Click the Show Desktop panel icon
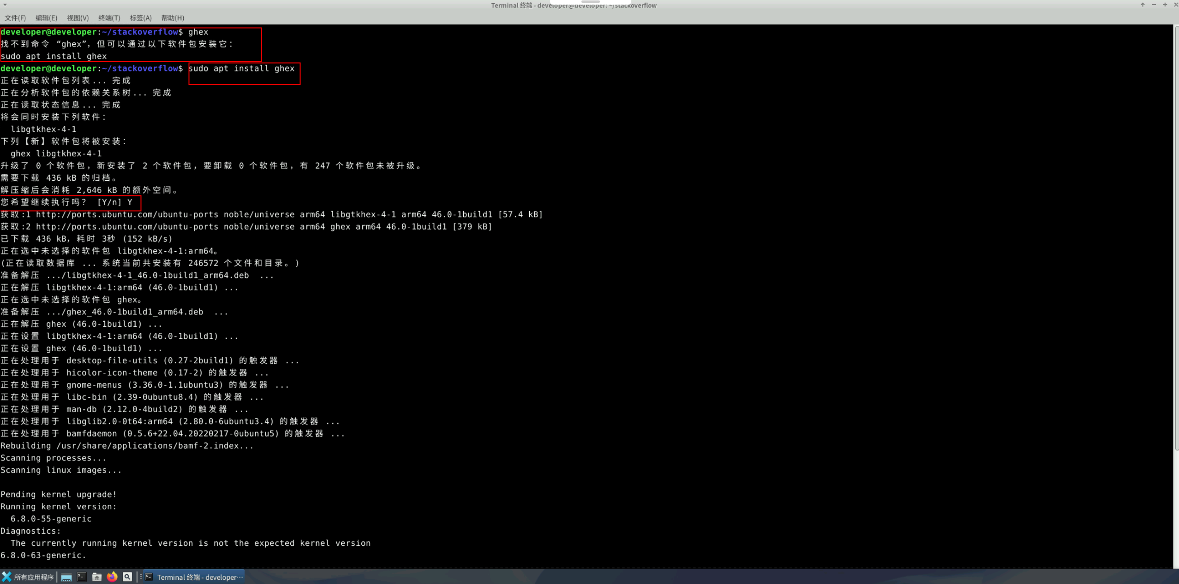The height and width of the screenshot is (584, 1179). tap(66, 577)
